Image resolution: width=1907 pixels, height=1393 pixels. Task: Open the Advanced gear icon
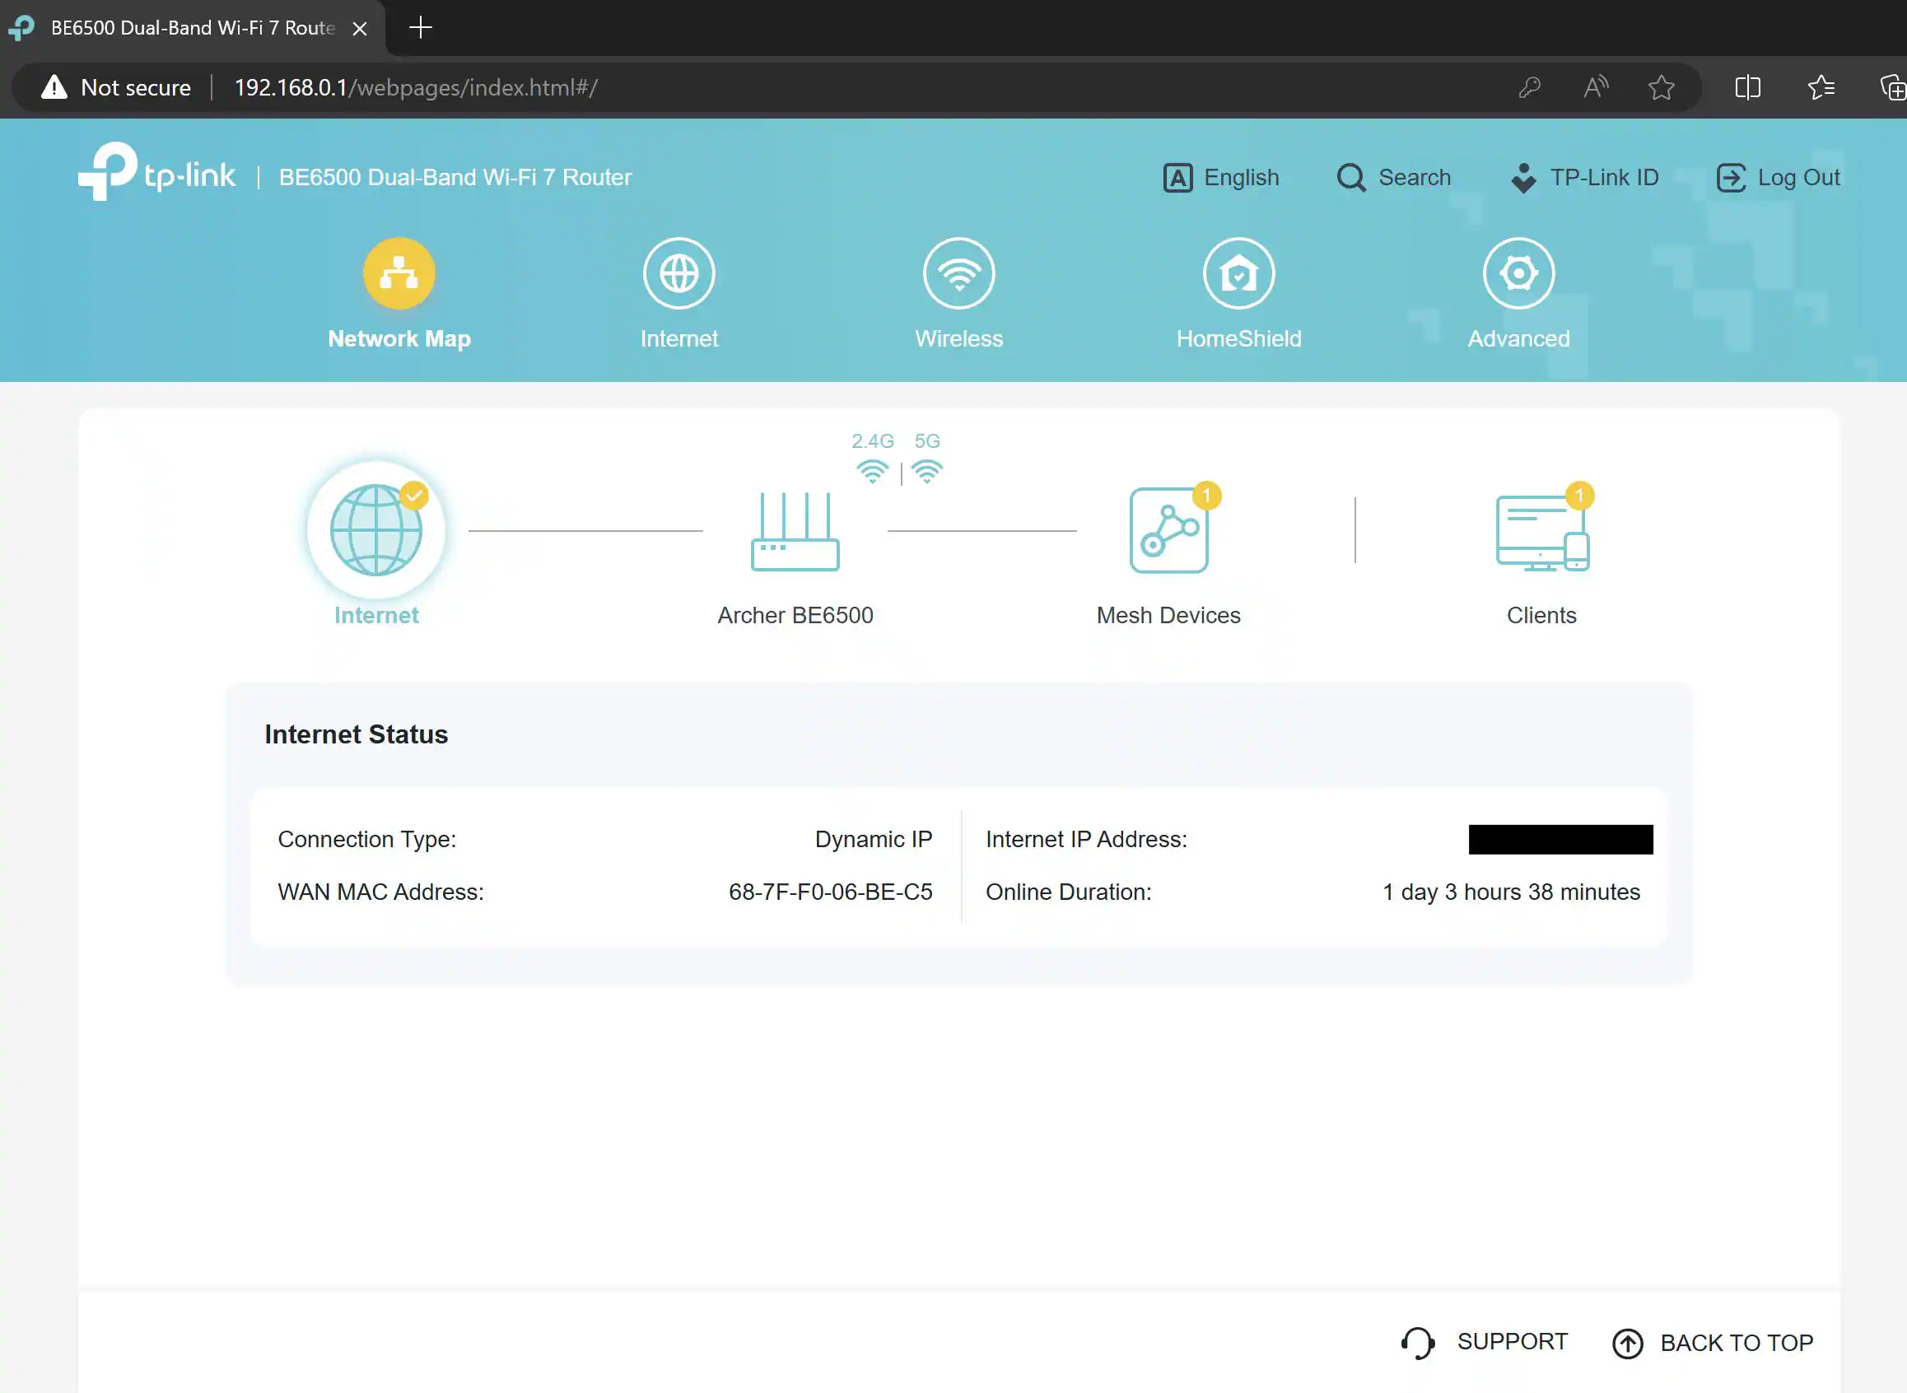(1518, 273)
